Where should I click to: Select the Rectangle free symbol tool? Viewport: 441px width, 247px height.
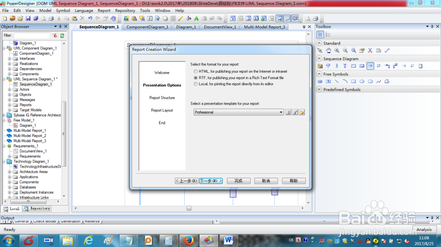(353, 81)
